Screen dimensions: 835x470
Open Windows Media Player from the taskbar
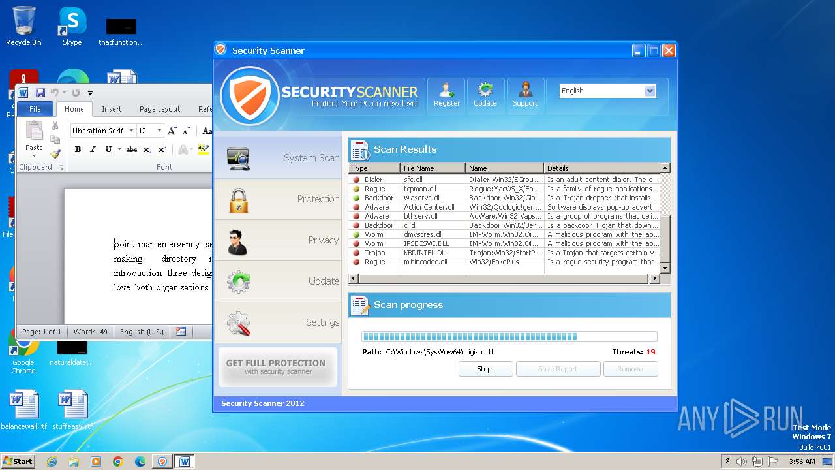(x=96, y=462)
